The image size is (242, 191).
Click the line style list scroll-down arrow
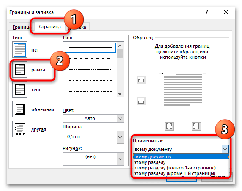120,94
